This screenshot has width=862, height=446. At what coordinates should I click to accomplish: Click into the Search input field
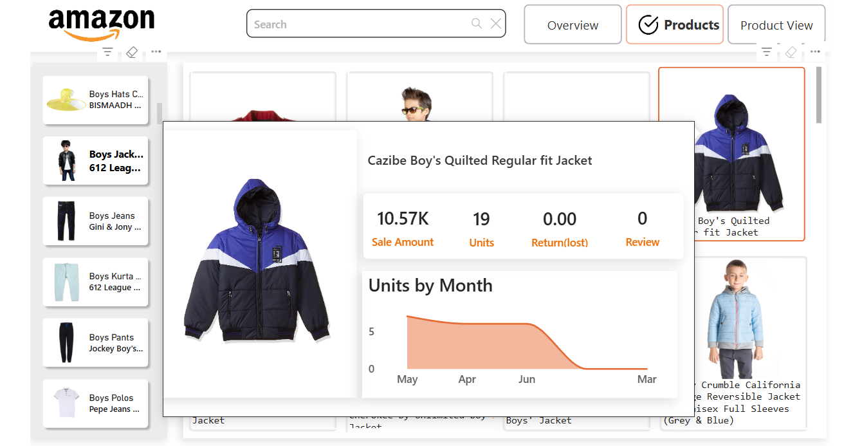[357, 24]
